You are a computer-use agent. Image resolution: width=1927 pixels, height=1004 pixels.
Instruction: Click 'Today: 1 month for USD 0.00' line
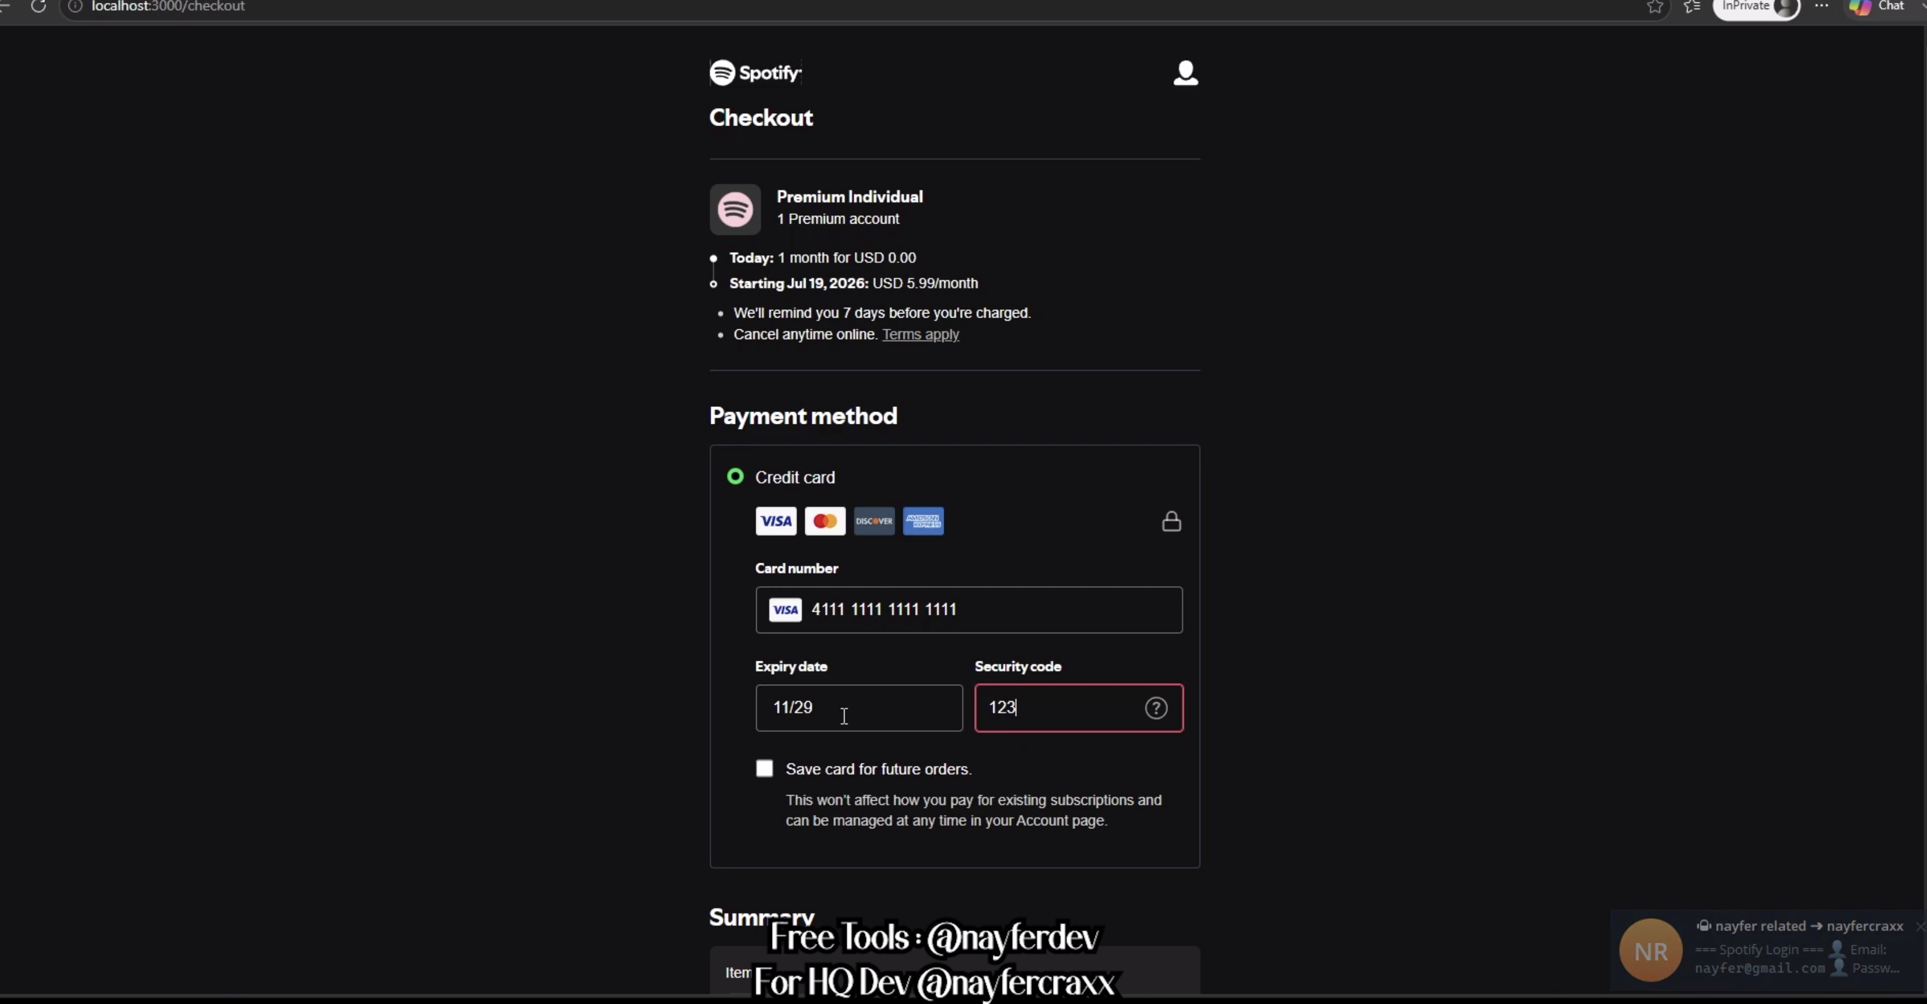click(823, 258)
